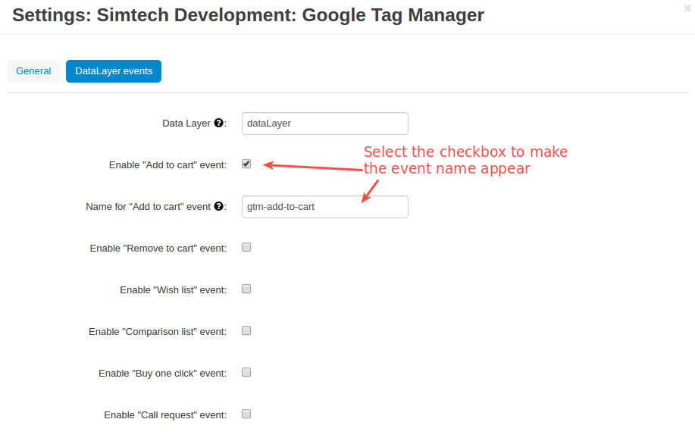Click the Name for "Add to cart" event label
This screenshot has width=695, height=438.
tap(148, 207)
